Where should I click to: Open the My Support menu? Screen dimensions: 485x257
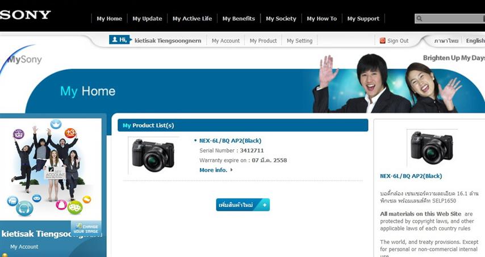tap(363, 19)
